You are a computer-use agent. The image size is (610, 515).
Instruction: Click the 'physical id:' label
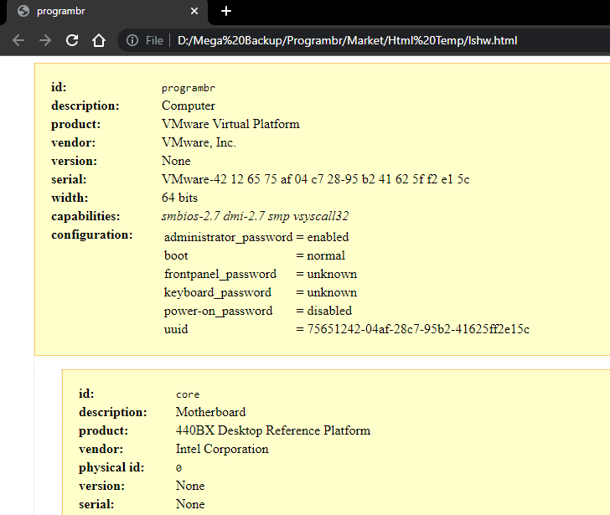pyautogui.click(x=111, y=467)
